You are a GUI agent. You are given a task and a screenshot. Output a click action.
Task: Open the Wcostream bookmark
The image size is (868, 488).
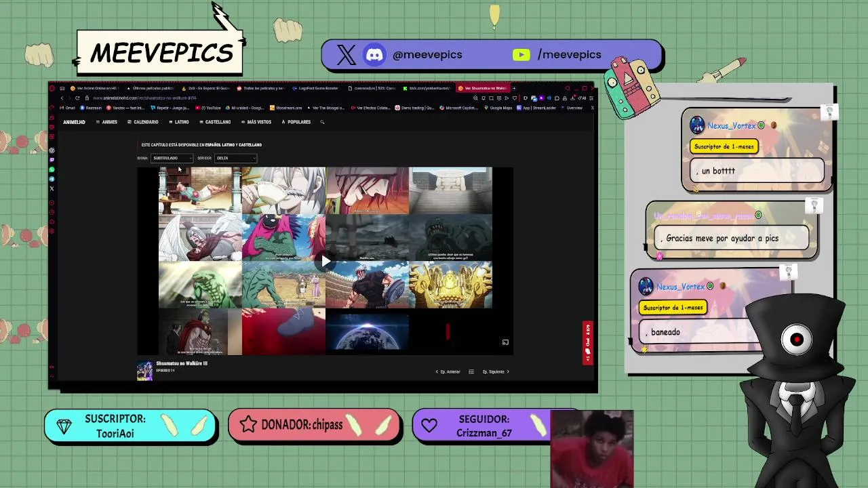point(285,108)
